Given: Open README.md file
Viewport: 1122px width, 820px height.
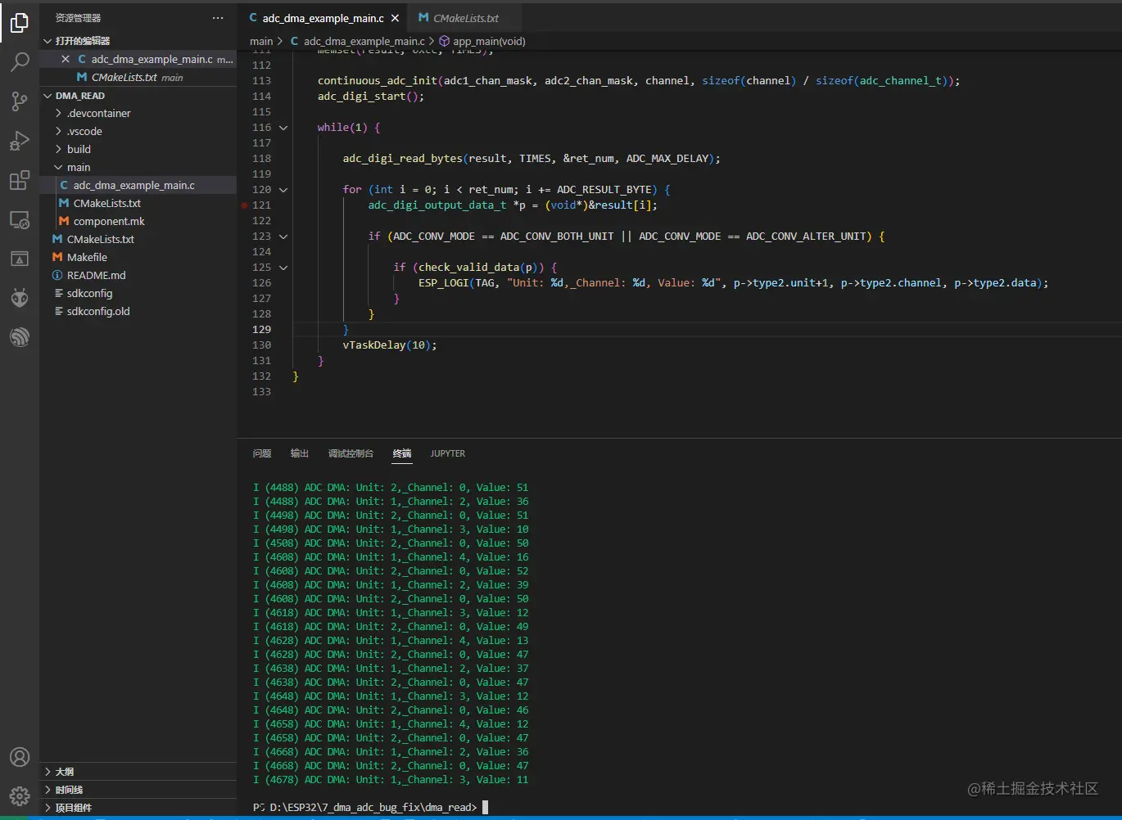Looking at the screenshot, I should [138, 275].
